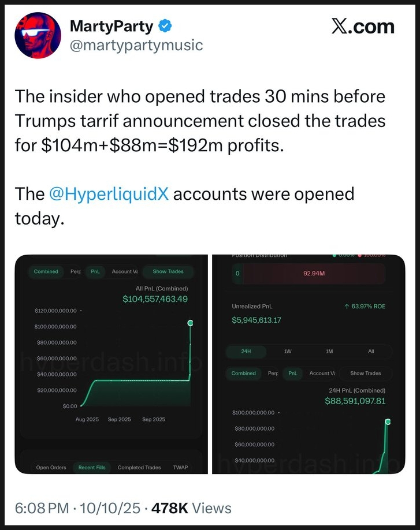Click the red 92.94M position distribution bar
This screenshot has height=530, width=420.
pos(314,274)
